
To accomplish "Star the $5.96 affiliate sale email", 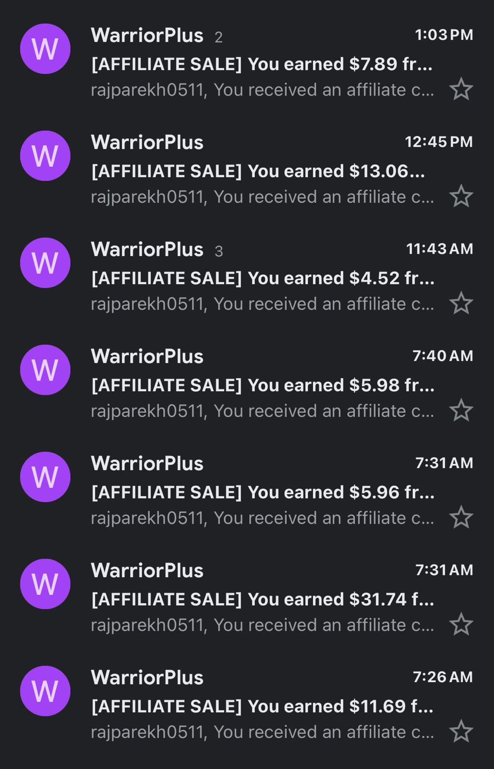I will [461, 518].
